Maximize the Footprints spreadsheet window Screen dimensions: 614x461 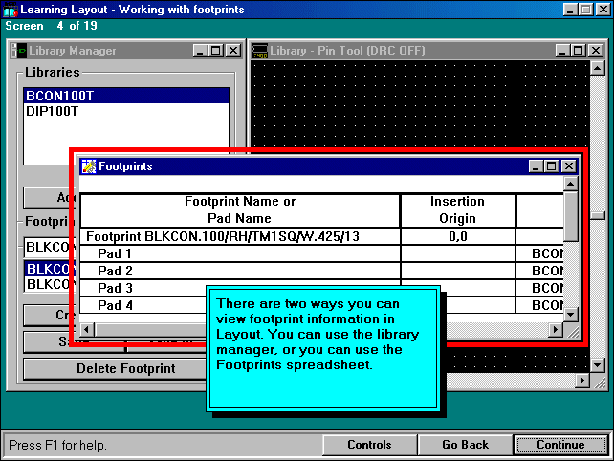tap(552, 166)
